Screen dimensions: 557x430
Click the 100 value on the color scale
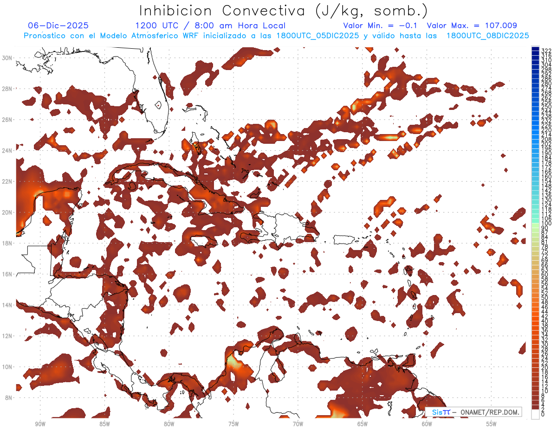pyautogui.click(x=546, y=224)
